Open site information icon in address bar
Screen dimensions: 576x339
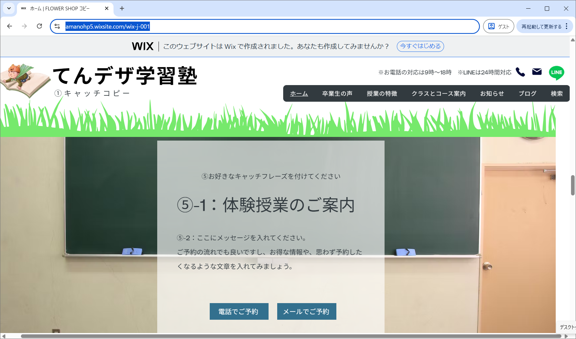[x=57, y=27]
